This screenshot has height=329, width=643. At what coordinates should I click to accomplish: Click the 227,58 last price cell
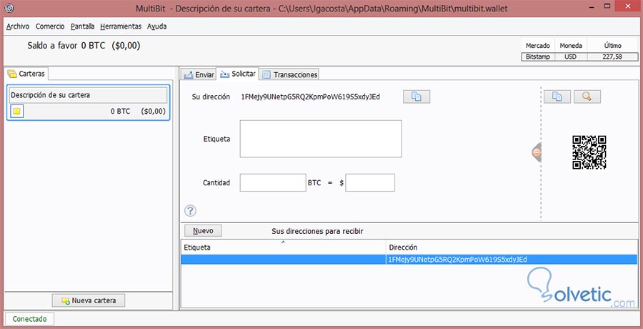pos(613,57)
